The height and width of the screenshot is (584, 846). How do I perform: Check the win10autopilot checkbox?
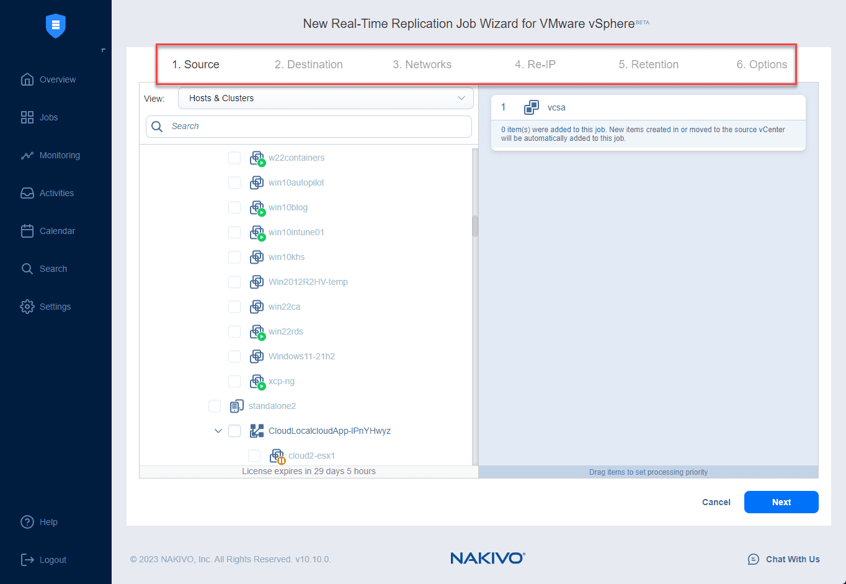[234, 182]
